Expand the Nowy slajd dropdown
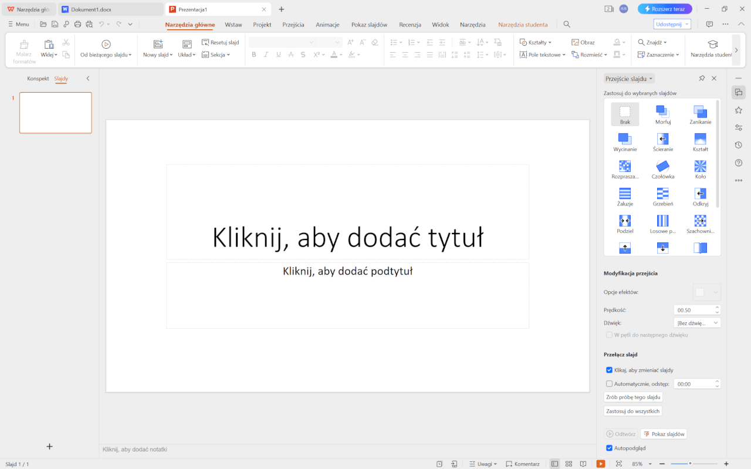 158,55
